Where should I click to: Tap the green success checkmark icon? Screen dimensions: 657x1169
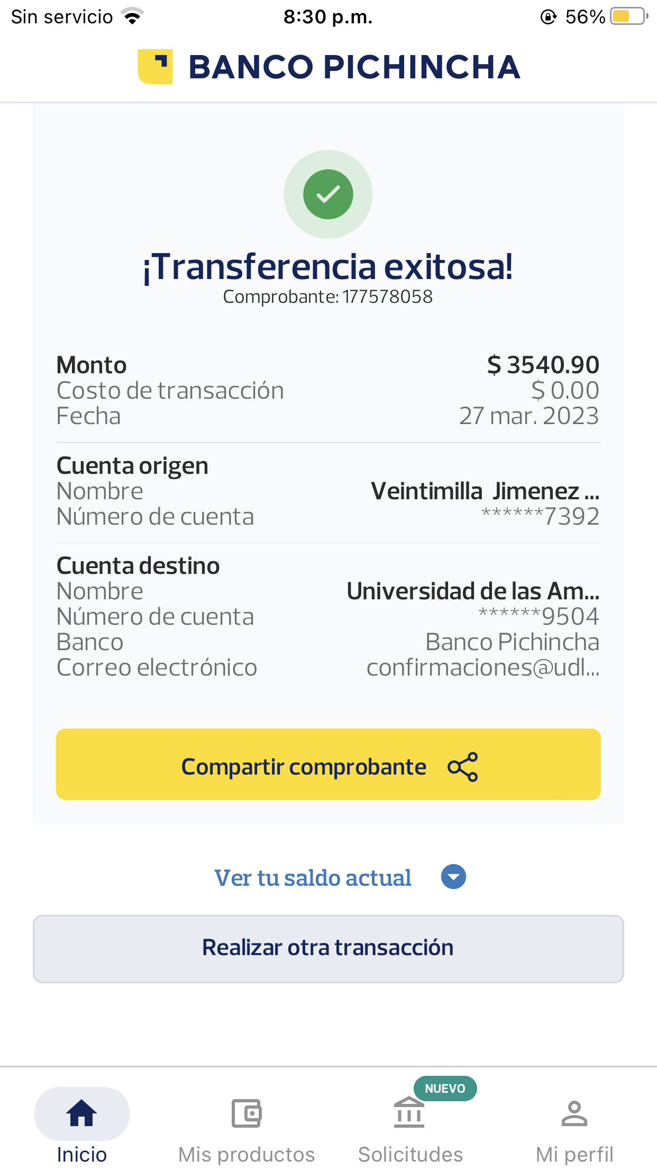328,194
